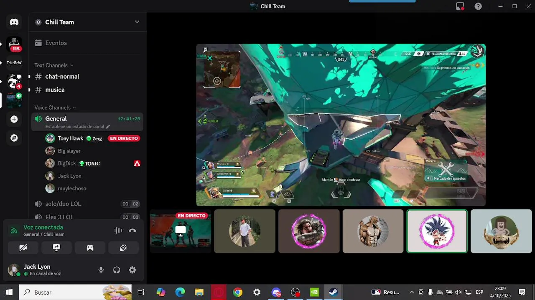535x300 pixels.
Task: Collapse Text Channels category
Action: (53, 65)
